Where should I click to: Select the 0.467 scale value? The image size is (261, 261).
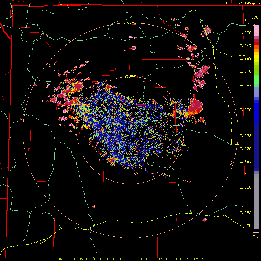point(246,162)
